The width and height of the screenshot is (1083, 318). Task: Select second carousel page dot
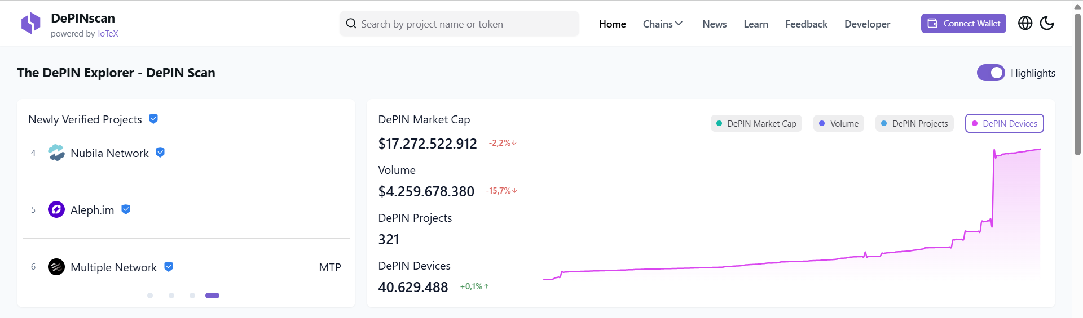pyautogui.click(x=171, y=295)
